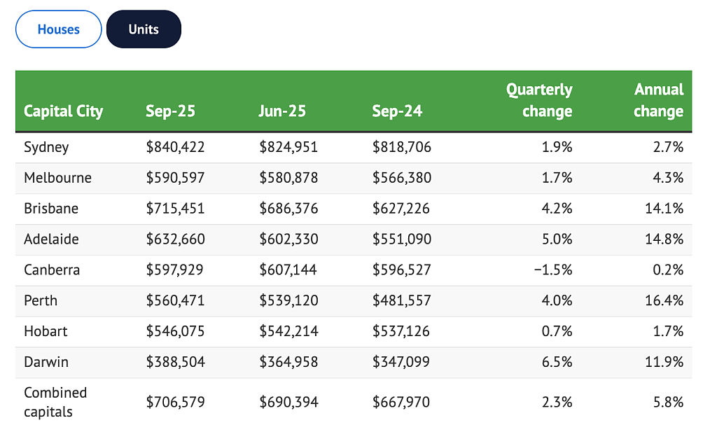This screenshot has height=432, width=717.
Task: Select the Sydney row label
Action: (46, 147)
